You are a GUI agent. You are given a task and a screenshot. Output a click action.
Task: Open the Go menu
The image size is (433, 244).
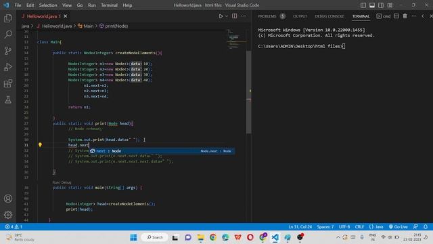coord(80,5)
